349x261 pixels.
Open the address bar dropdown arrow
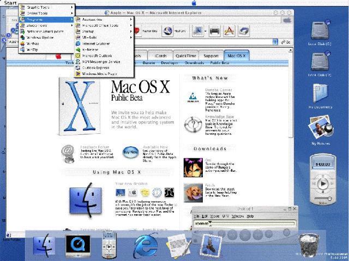(x=275, y=42)
